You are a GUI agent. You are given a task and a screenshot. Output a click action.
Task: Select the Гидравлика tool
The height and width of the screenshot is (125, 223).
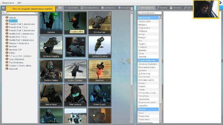click(148, 28)
